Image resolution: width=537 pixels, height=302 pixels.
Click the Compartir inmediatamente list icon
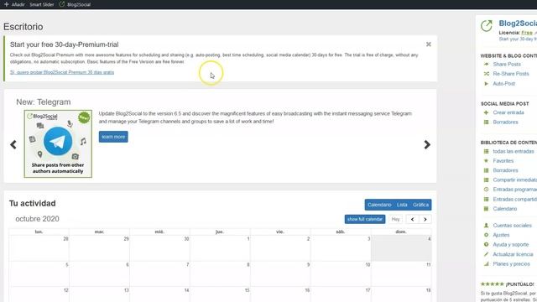pos(486,180)
